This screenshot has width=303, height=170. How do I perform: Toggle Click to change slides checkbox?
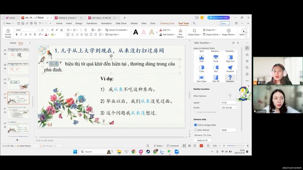point(196,125)
